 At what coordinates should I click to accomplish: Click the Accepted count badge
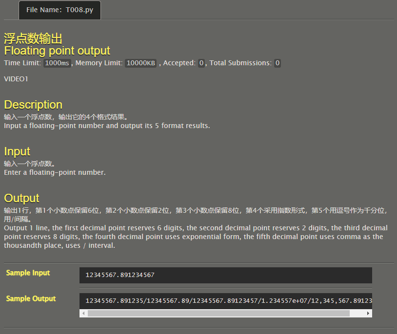tap(201, 63)
